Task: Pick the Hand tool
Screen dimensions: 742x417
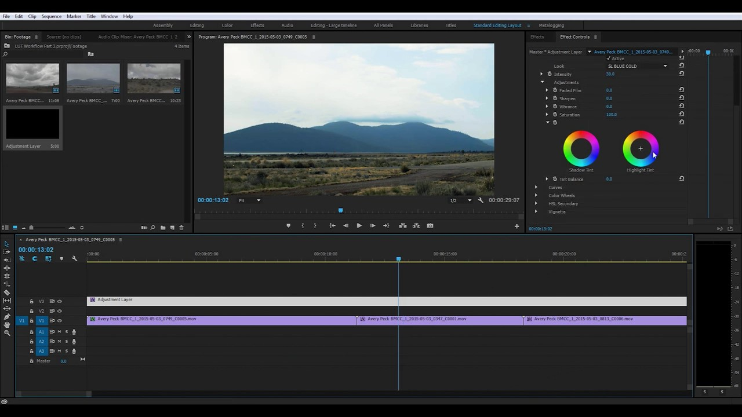Action: click(7, 325)
